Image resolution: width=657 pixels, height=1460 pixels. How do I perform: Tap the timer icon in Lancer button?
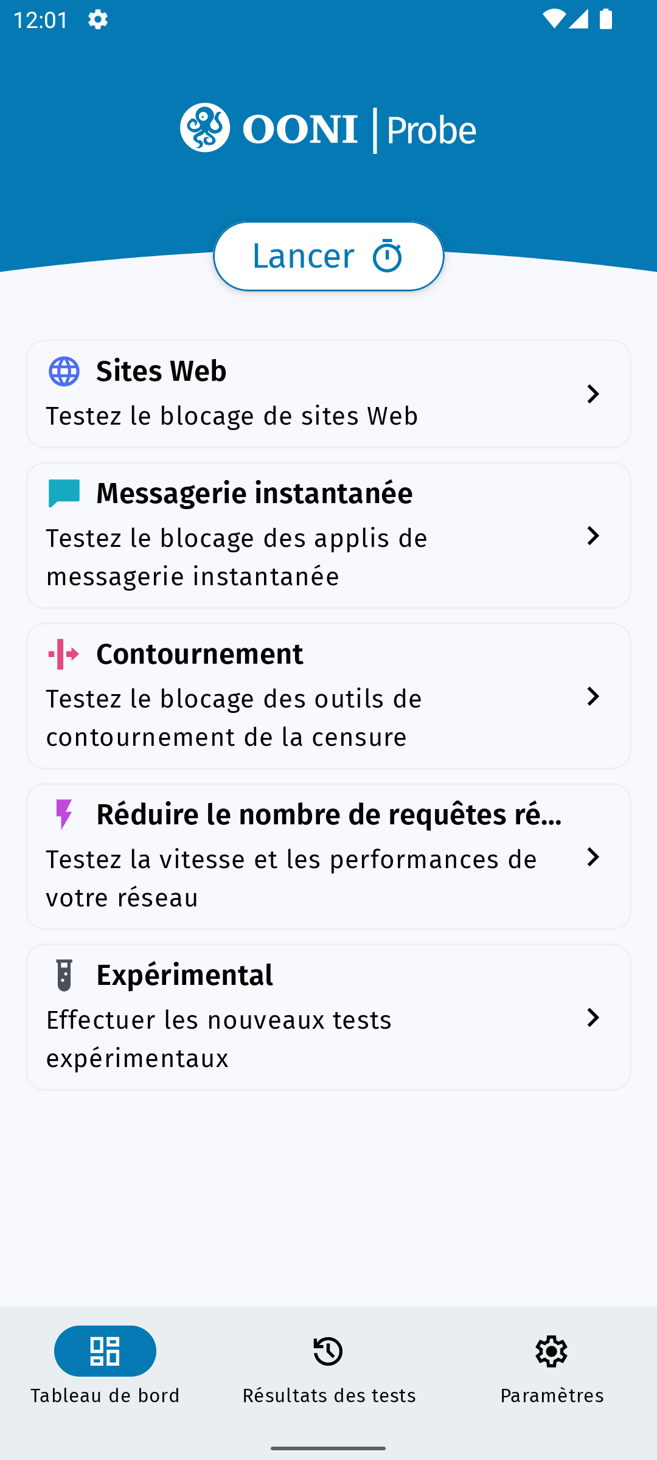(388, 256)
